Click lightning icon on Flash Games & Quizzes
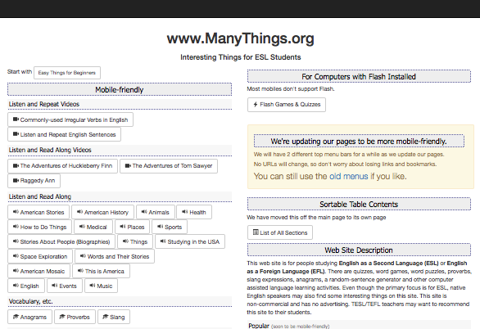This screenshot has width=480, height=329. [256, 104]
